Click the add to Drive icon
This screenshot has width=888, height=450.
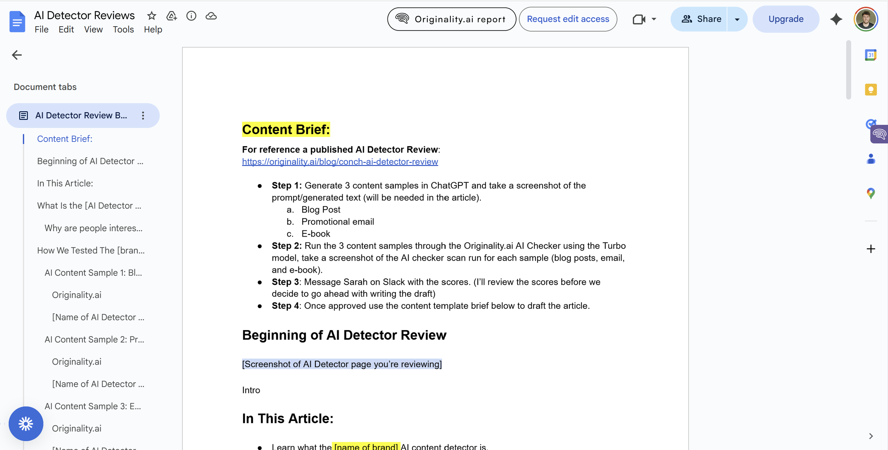point(172,16)
